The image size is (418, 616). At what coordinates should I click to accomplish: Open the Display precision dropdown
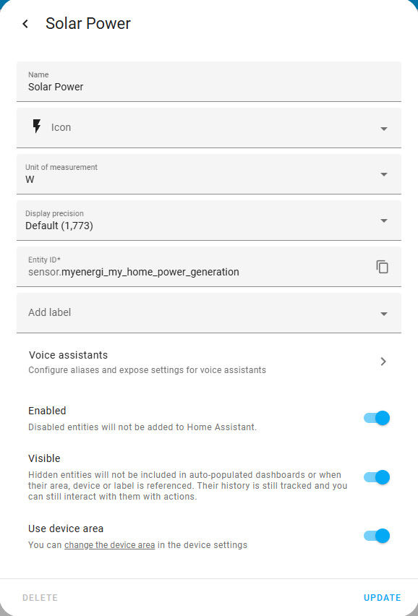pyautogui.click(x=209, y=221)
